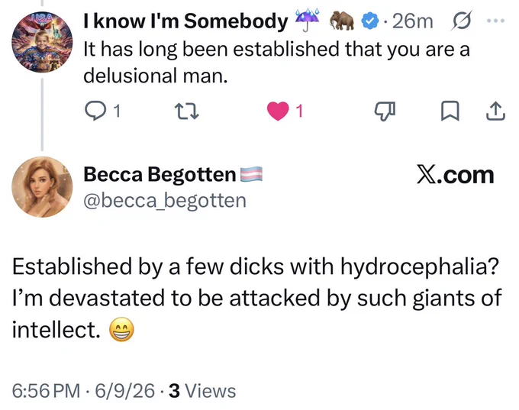The width and height of the screenshot is (519, 410).
Task: Click the mammoth emoji in username
Action: click(342, 20)
